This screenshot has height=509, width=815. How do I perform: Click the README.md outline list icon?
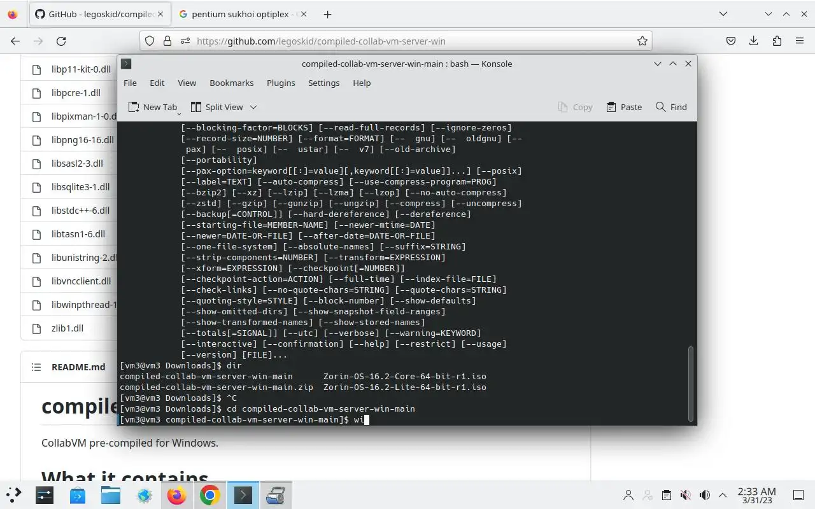[x=37, y=367]
